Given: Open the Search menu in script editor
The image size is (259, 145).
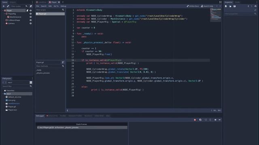Looking at the screenshot, I should [x=44, y=6].
